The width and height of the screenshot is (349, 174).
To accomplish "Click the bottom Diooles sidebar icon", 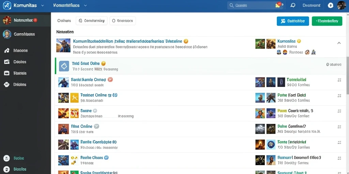I will point(7,169).
